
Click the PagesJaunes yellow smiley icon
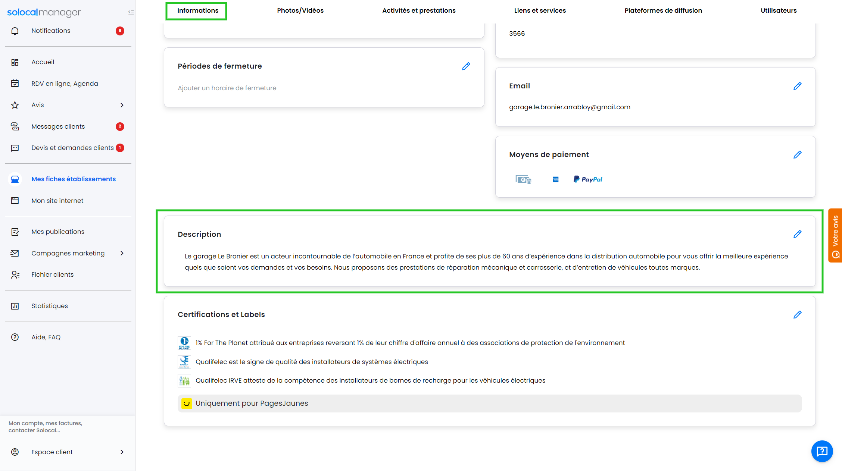point(187,404)
